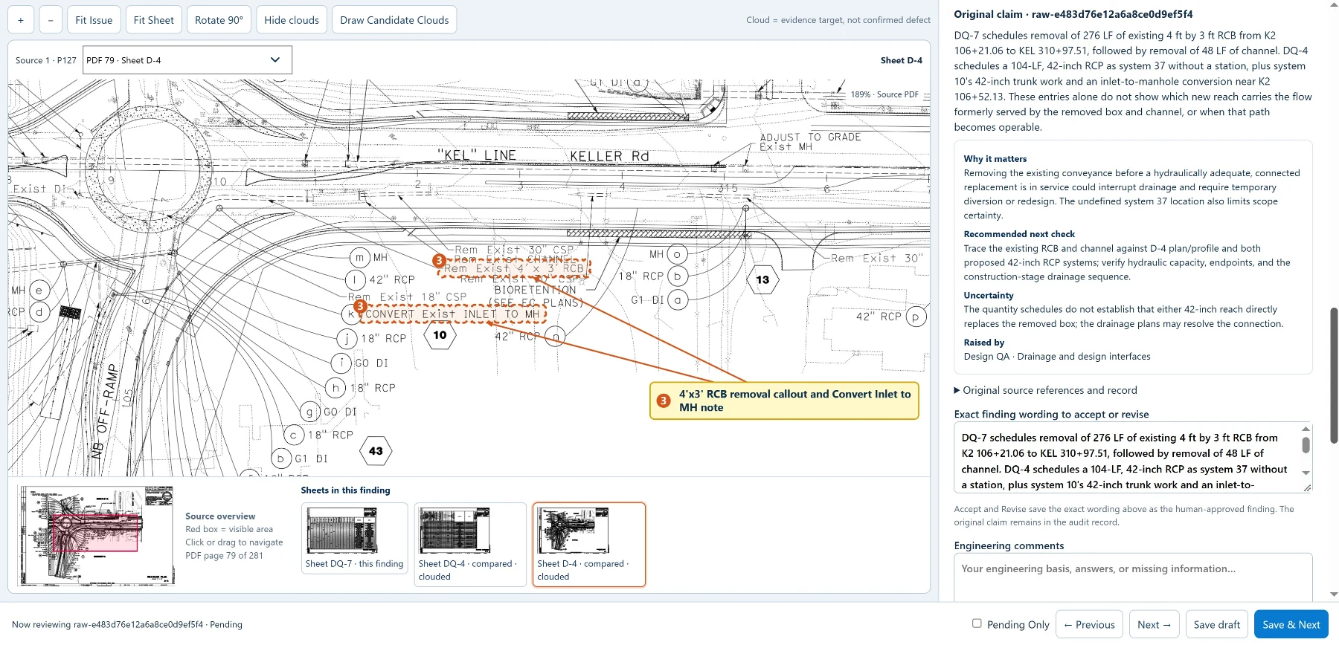
Task: Click the finding textarea scroll-down arrow
Action: coord(1306,473)
